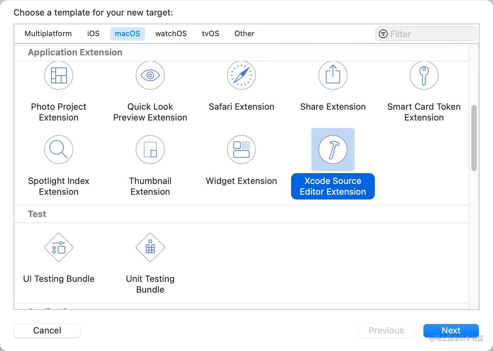Pick the Thumbnail Extension icon

150,150
